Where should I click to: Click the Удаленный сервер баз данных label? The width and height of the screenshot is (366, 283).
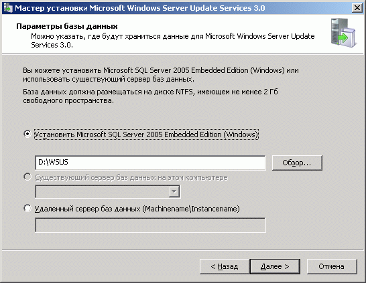pos(137,209)
